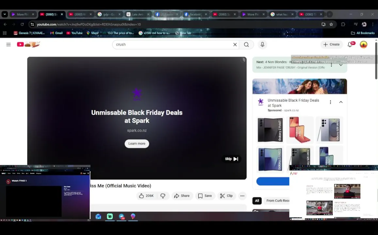The image size is (378, 235).
Task: Open the Spark ad banner image with two women
Action: point(300,86)
